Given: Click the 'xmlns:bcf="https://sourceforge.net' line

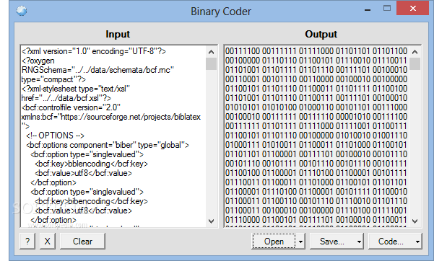Looking at the screenshot, I should (111, 117).
